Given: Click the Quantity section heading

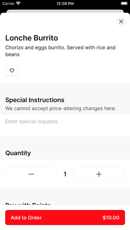Looking at the screenshot, I should coord(18,153).
